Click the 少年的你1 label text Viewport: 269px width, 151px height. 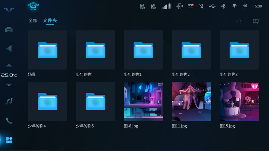[x=132, y=74]
